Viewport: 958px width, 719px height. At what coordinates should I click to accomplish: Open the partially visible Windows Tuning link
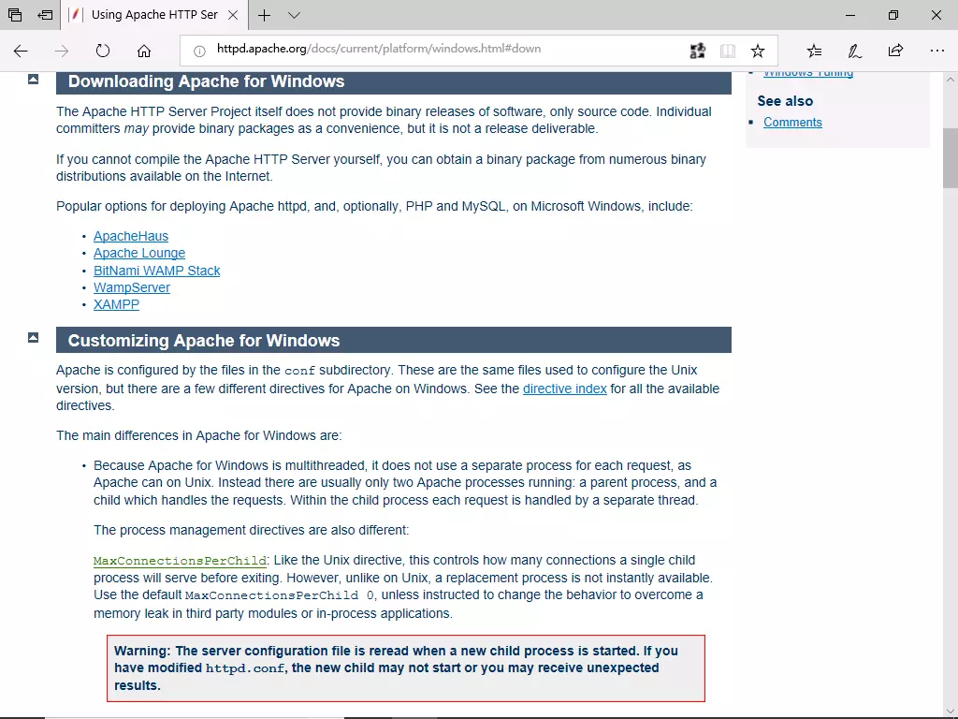point(807,74)
